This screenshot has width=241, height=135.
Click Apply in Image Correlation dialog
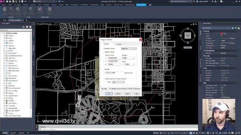[x=127, y=94]
